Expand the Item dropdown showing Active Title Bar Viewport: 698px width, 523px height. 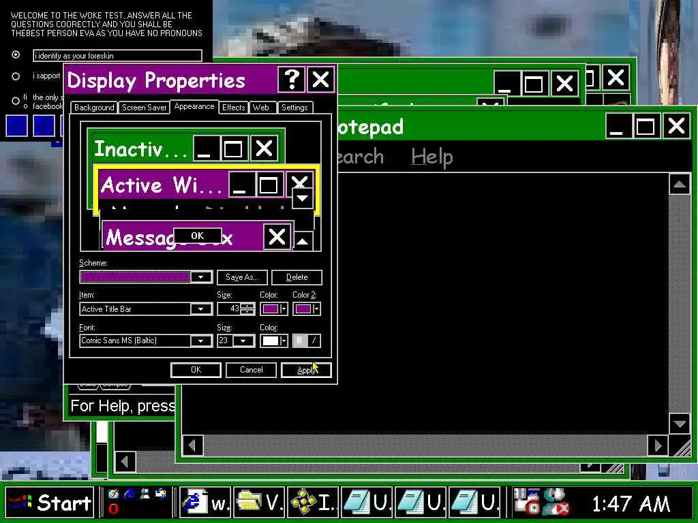(201, 309)
